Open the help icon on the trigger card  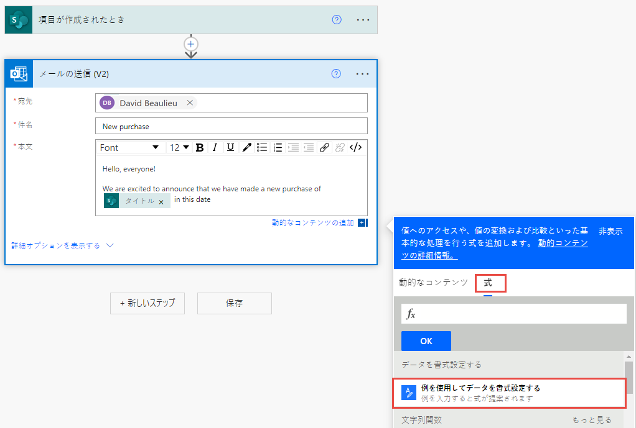point(336,19)
